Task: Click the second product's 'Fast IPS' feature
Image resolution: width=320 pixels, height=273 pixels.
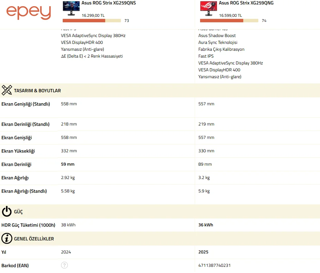Action: [x=206, y=56]
